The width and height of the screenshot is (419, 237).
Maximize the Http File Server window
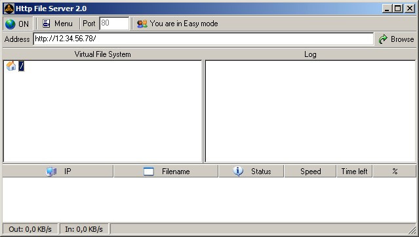point(397,9)
